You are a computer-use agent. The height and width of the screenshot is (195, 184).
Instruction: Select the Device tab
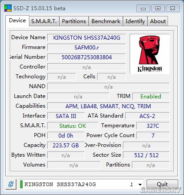tap(17, 20)
